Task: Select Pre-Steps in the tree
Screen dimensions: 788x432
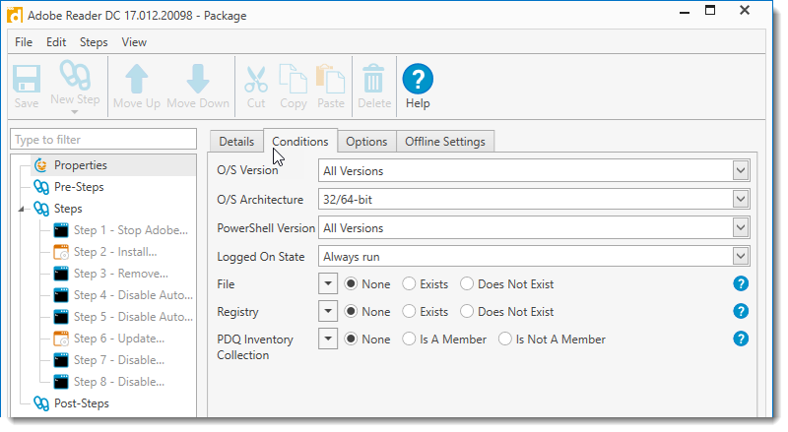Action: (x=78, y=187)
